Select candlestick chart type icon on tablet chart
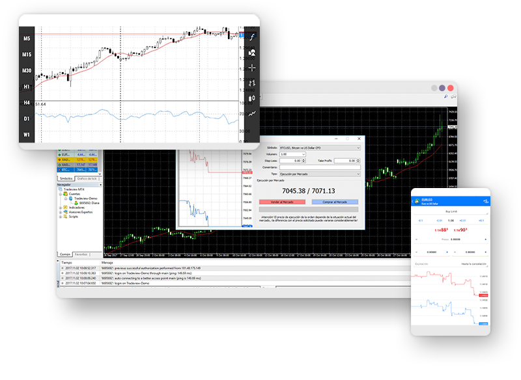Screen dimensions: 521x380 point(252,98)
